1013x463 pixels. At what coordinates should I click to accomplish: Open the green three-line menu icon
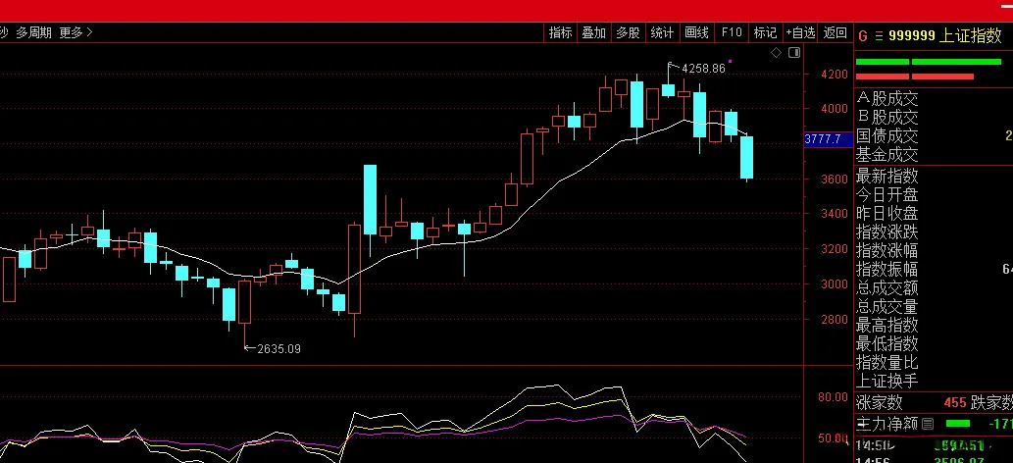pos(879,36)
